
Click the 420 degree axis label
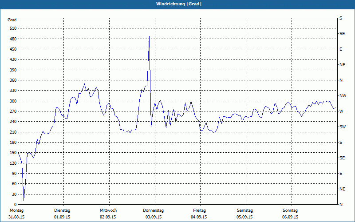13,59
